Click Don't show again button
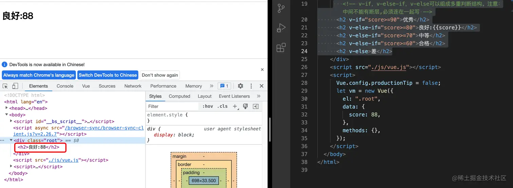The width and height of the screenshot is (513, 188). pyautogui.click(x=160, y=75)
